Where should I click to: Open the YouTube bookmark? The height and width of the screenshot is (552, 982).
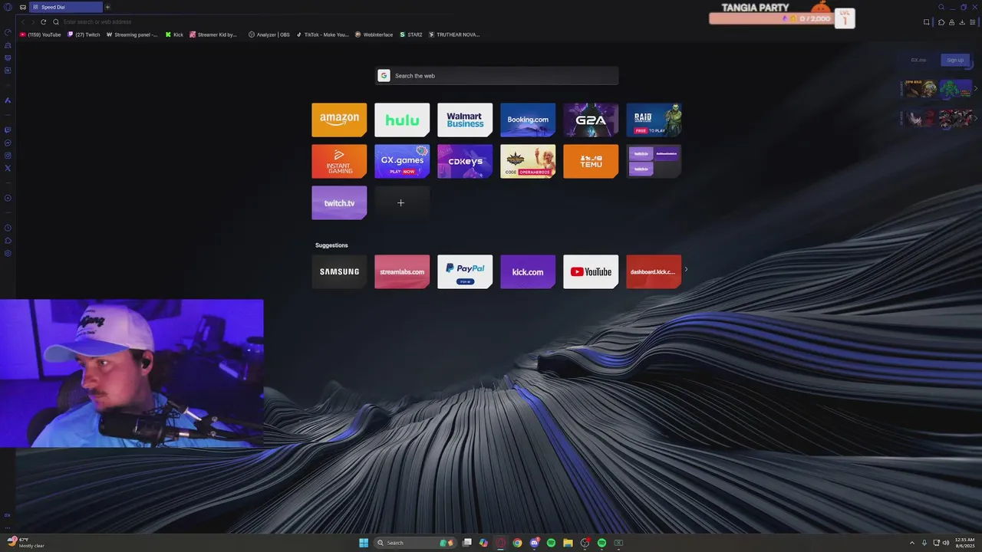coord(41,34)
